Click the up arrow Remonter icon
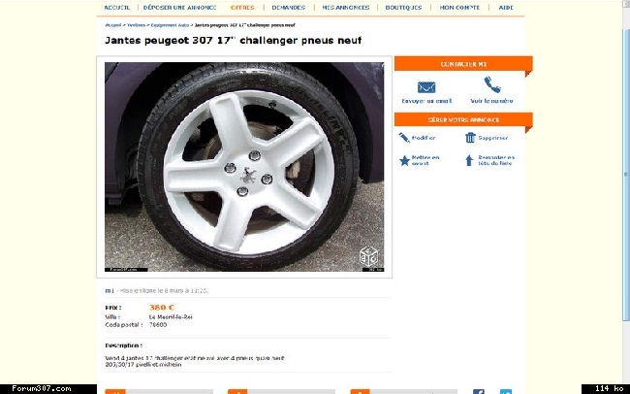 (469, 160)
